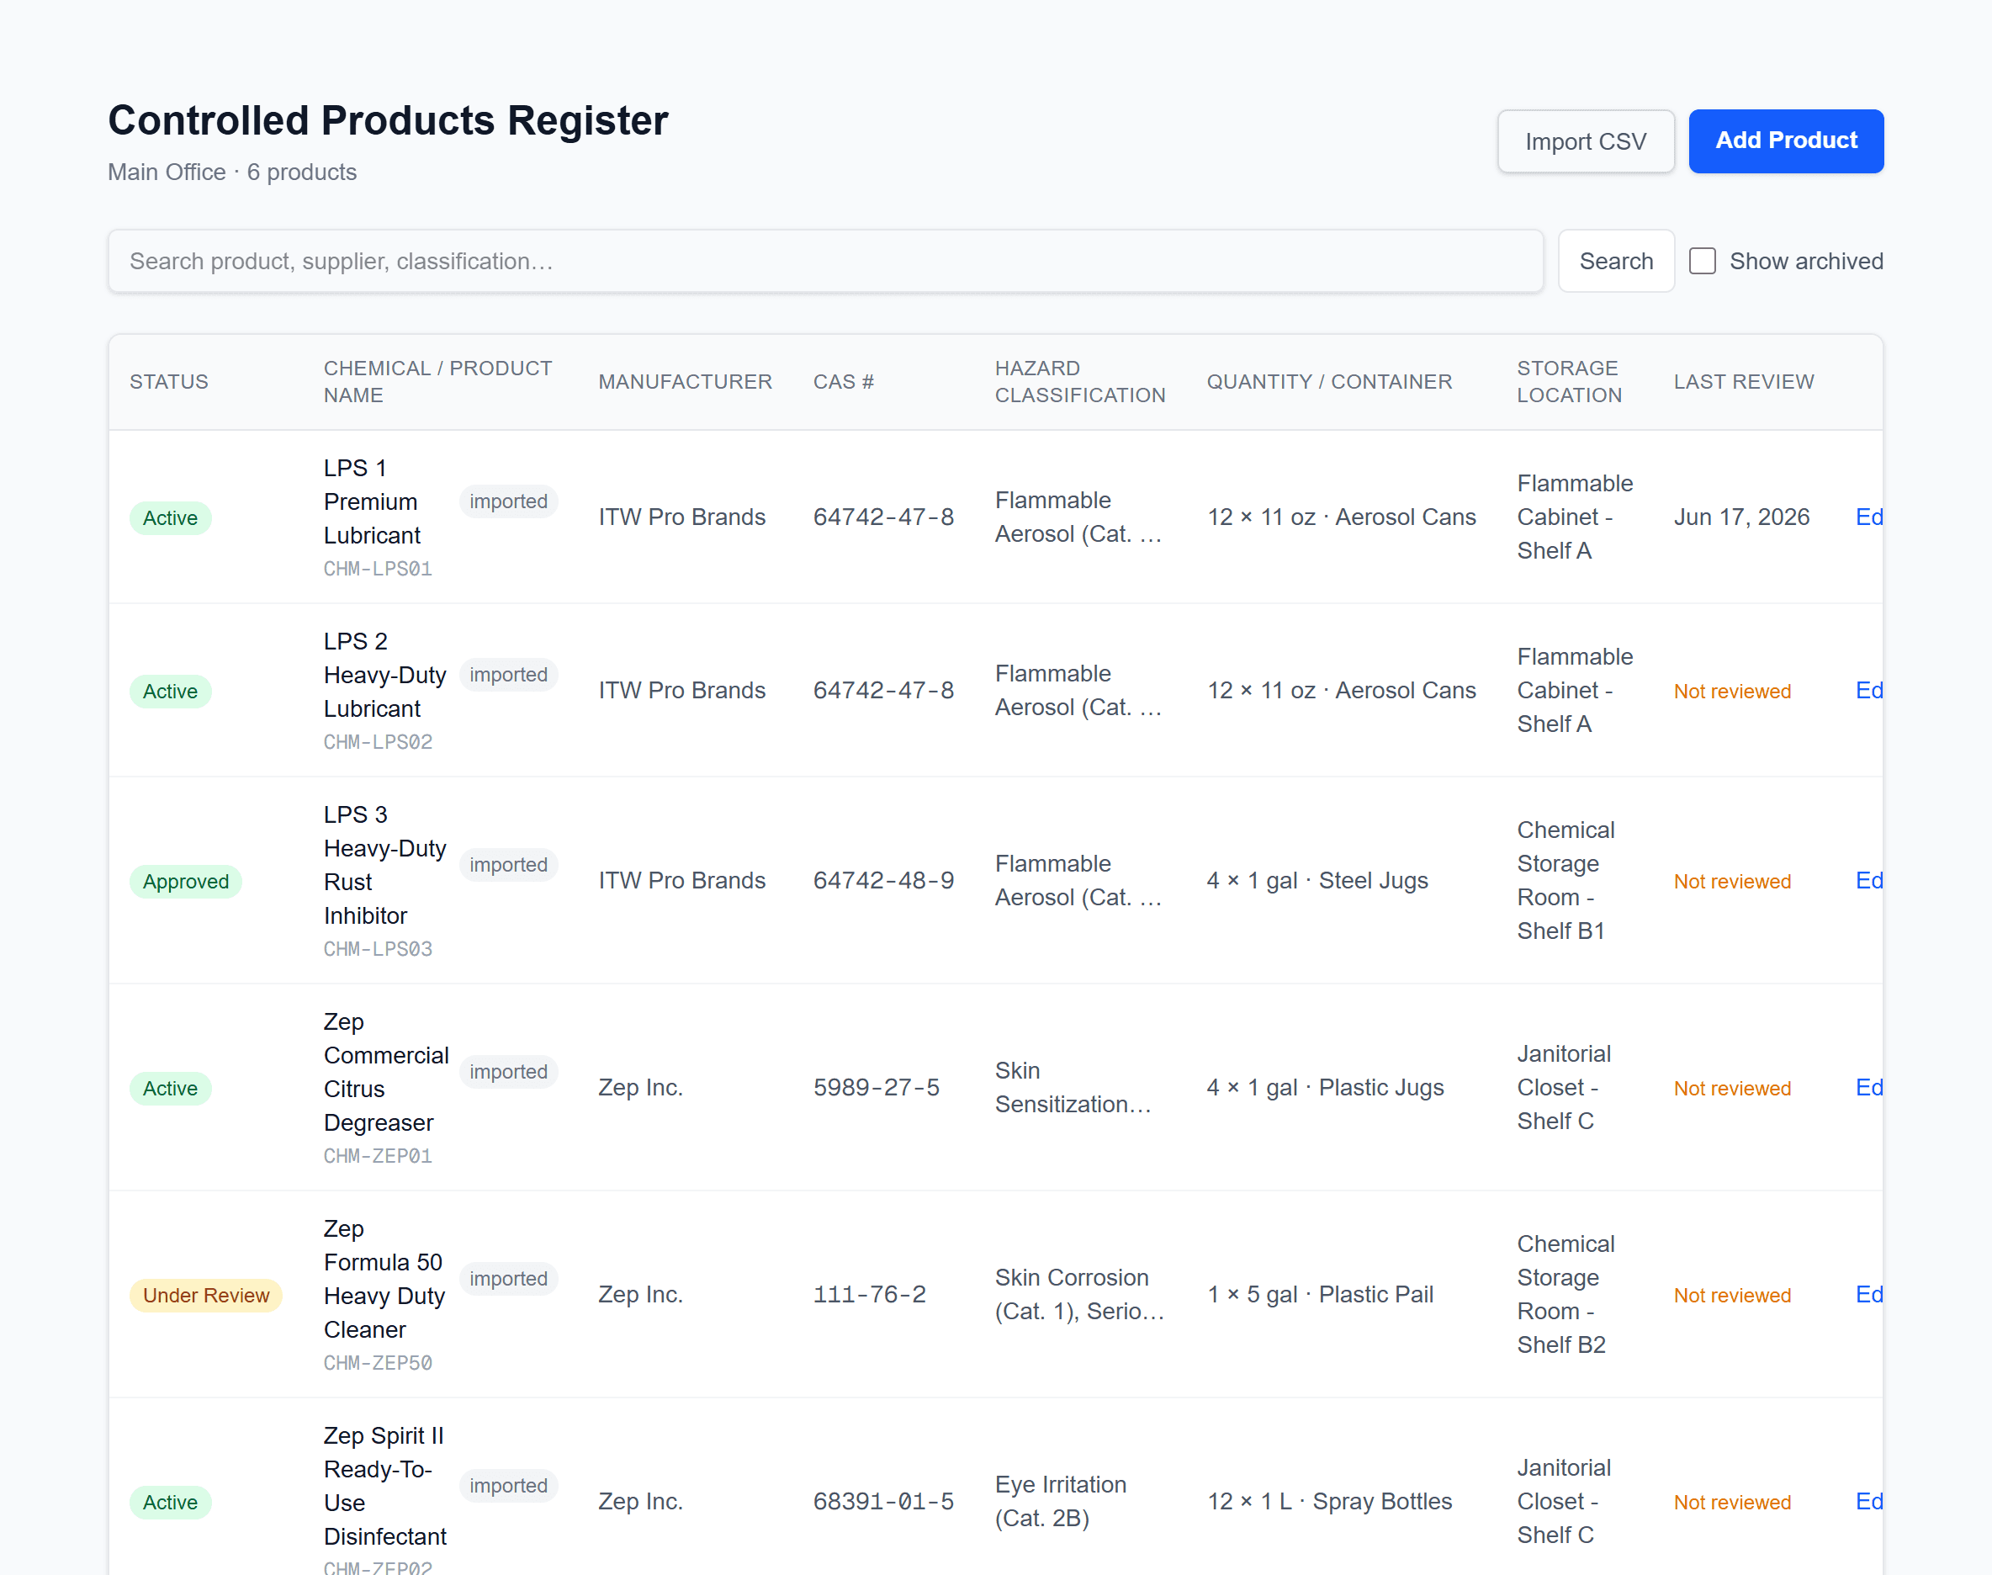Click CAS number 111-76-2
Viewport: 1992px width, 1575px height.
point(869,1295)
